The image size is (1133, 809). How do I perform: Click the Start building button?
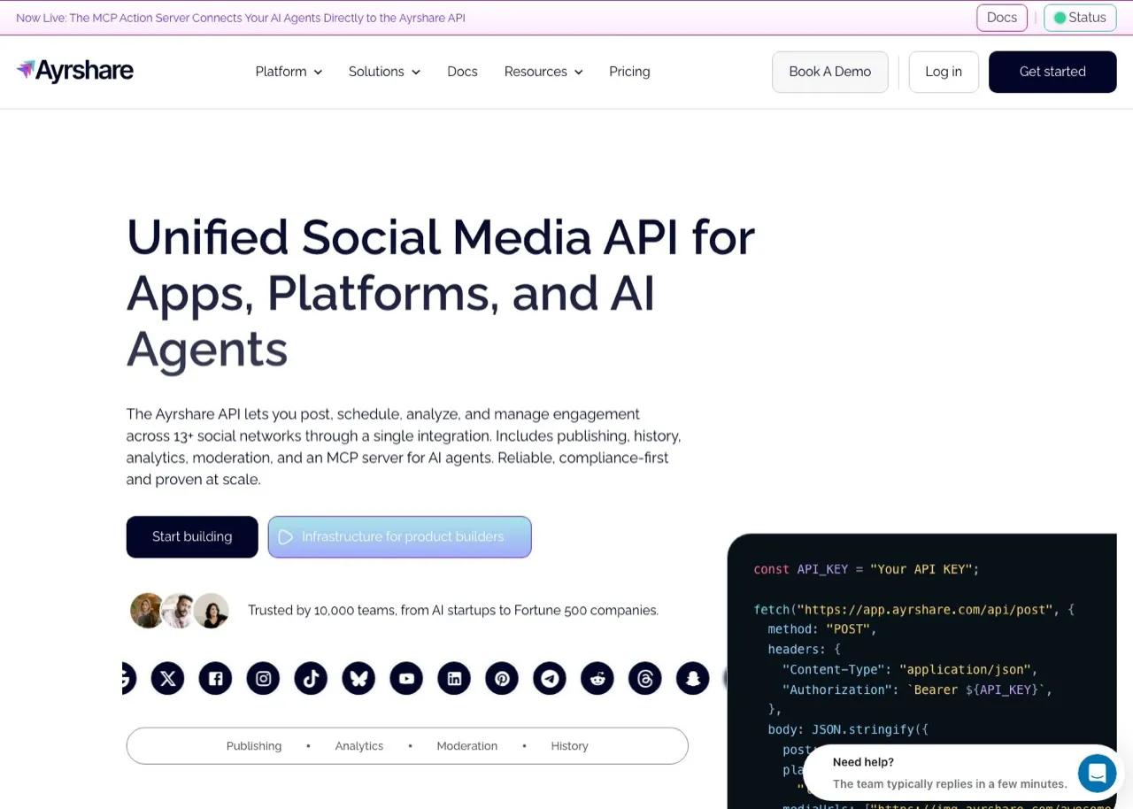point(192,536)
